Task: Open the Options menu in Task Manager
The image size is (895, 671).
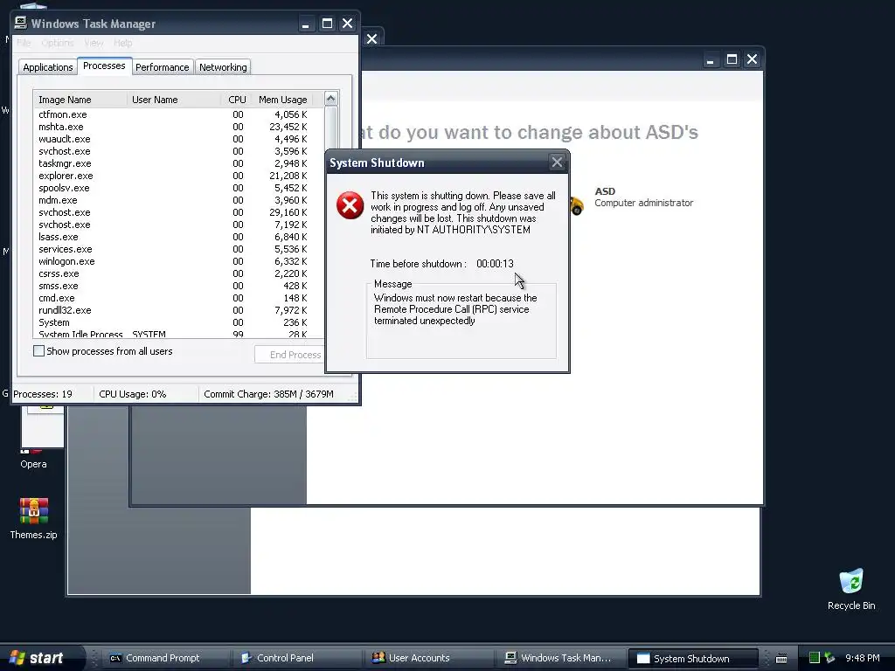Action: pos(57,43)
